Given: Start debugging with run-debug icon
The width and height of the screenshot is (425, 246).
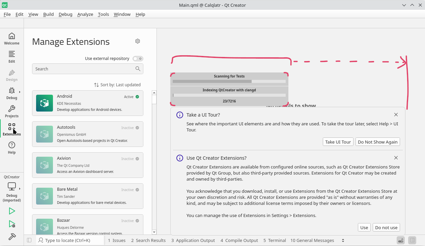Looking at the screenshot, I should [12, 224].
